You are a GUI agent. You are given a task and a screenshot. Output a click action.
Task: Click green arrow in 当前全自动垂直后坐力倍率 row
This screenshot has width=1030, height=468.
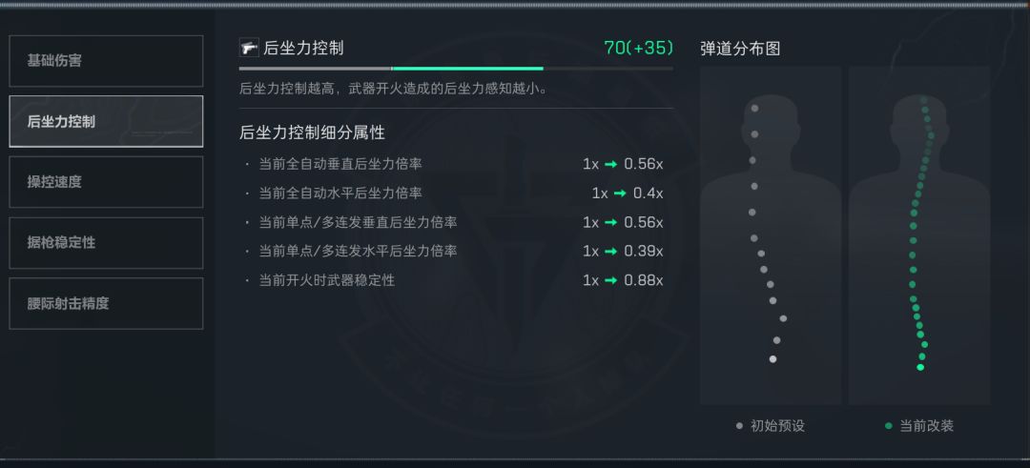tap(611, 164)
